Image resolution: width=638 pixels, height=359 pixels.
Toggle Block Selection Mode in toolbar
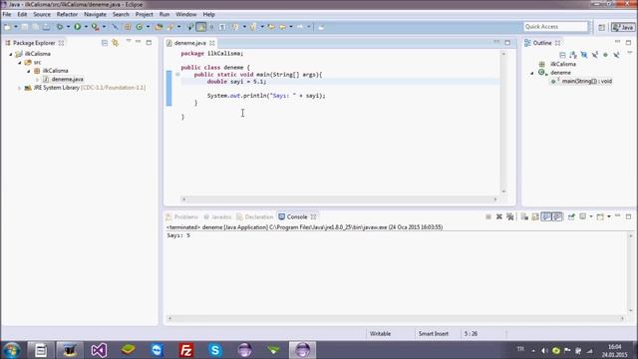(x=211, y=27)
